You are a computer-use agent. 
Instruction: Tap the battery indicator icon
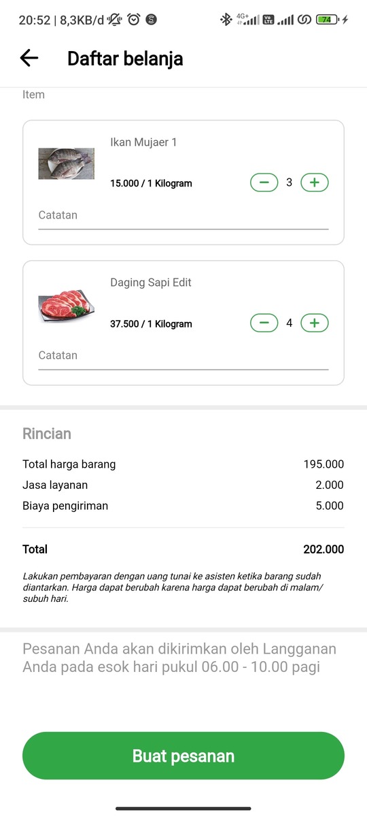click(x=328, y=20)
